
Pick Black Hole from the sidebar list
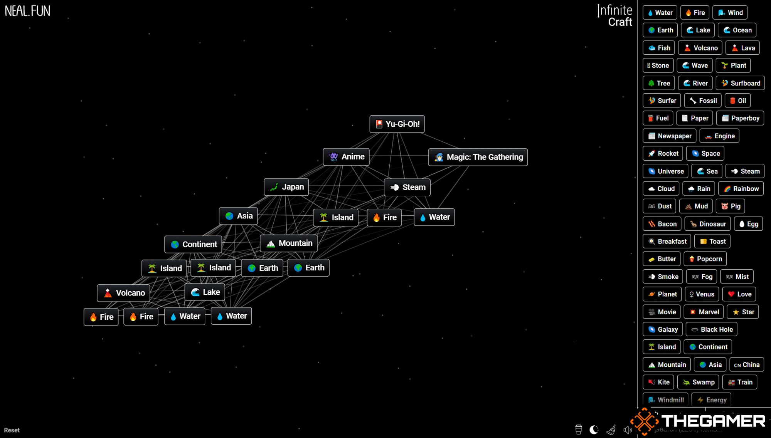(x=712, y=329)
